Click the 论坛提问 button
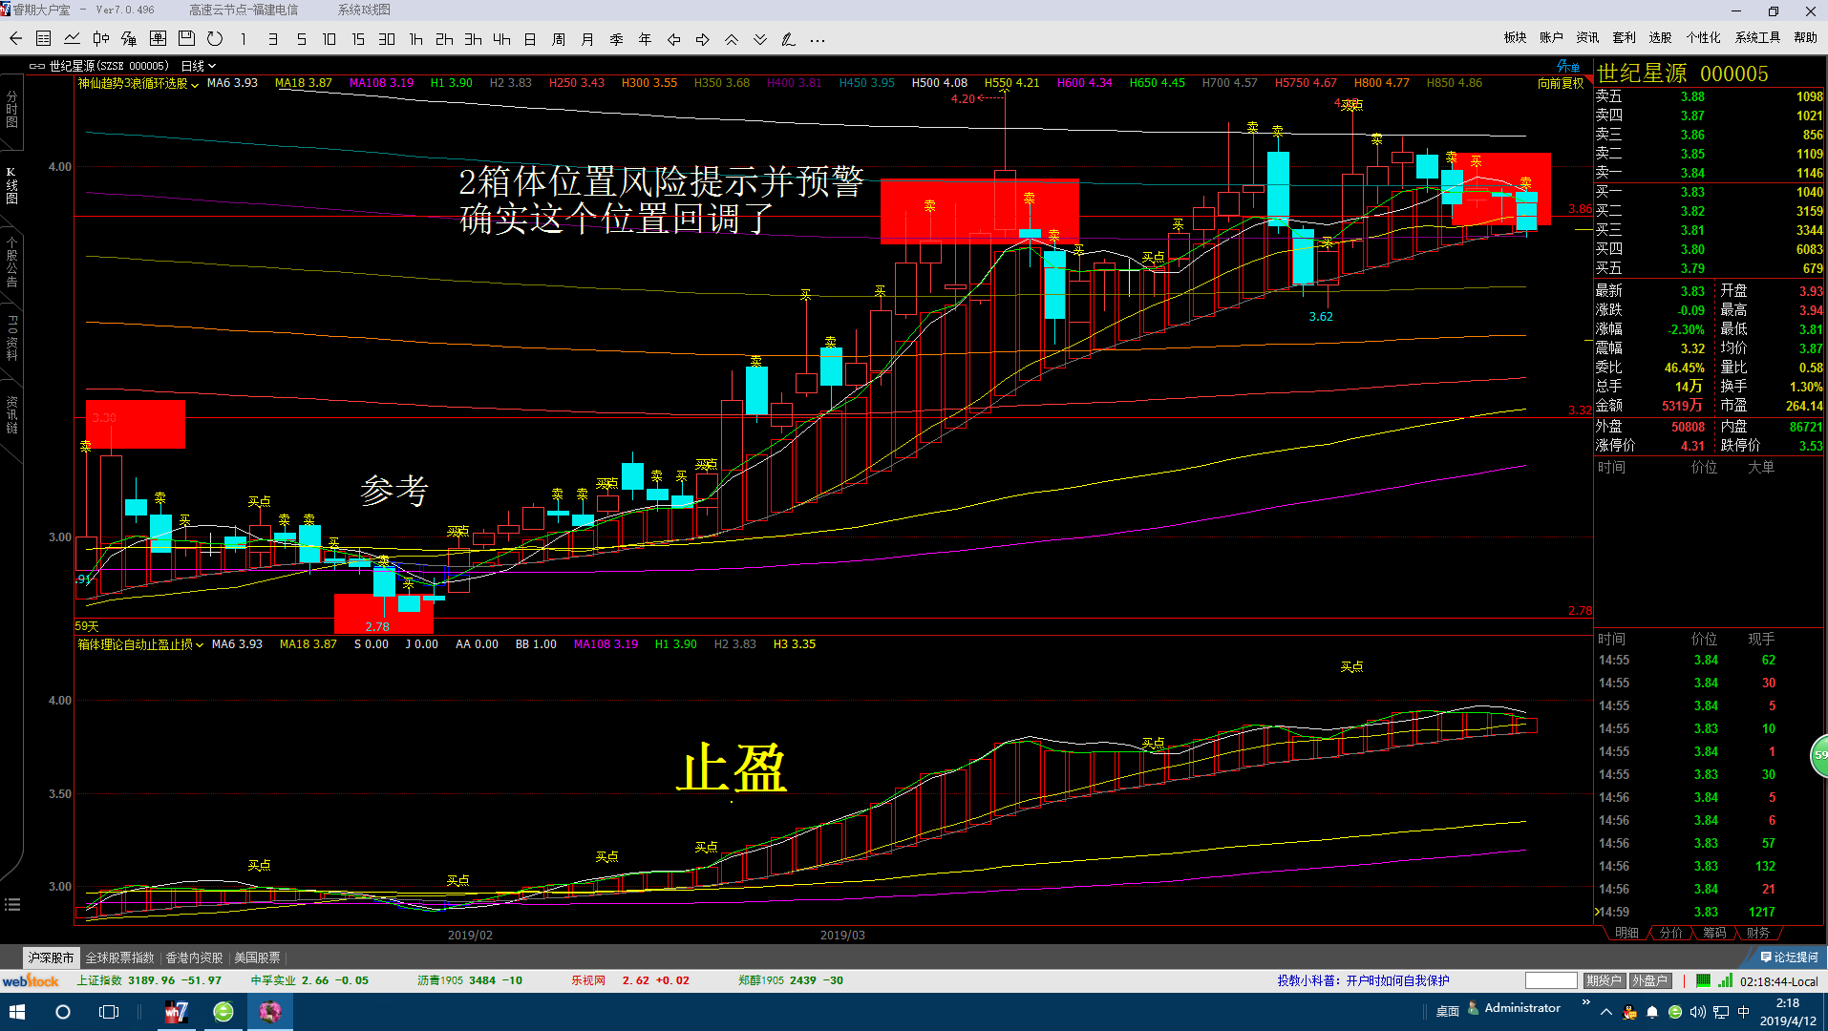Screen dimensions: 1828x1031 click(1790, 957)
